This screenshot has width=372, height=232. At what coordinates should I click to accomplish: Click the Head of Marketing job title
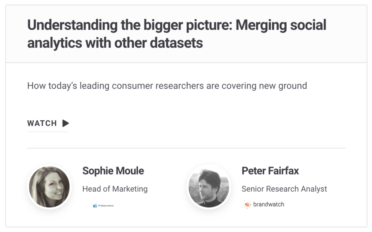(115, 189)
